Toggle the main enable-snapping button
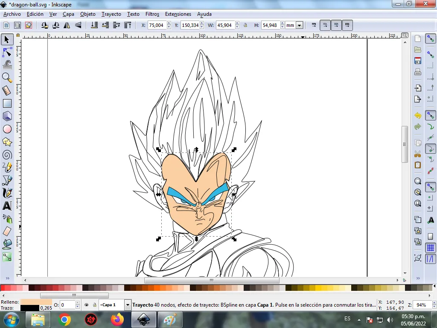Image resolution: width=437 pixels, height=328 pixels. (430, 39)
